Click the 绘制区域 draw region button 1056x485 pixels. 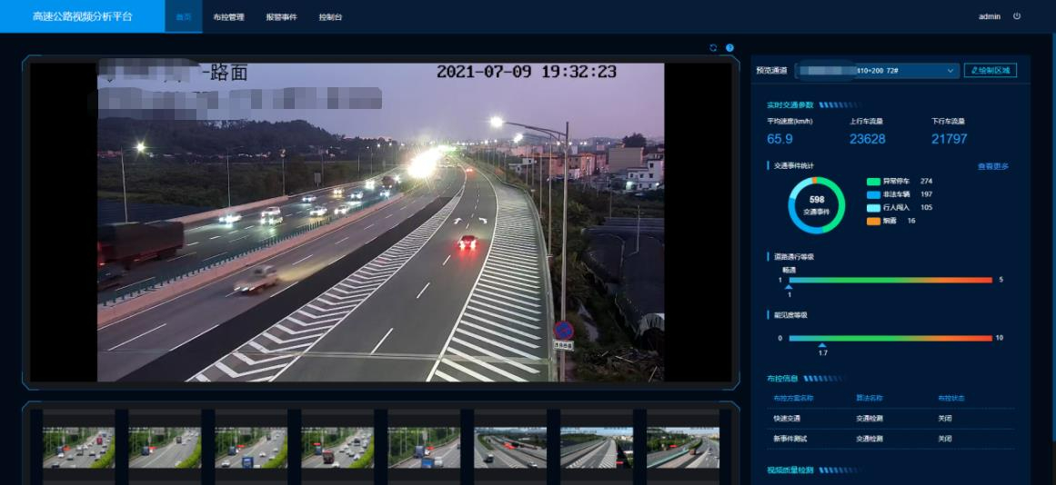coord(990,70)
